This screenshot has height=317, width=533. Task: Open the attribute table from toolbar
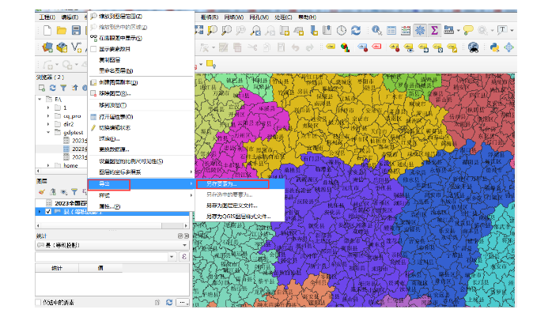[391, 31]
